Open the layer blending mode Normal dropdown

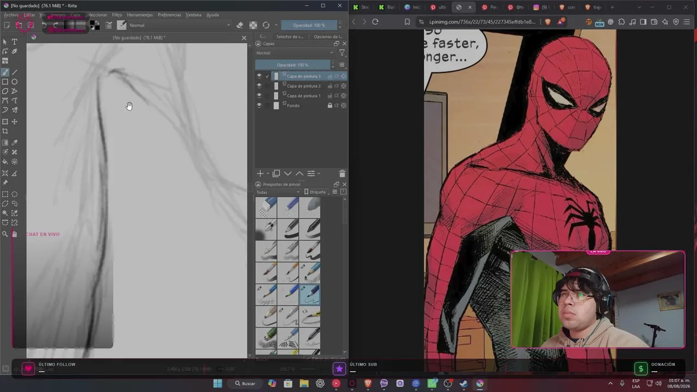point(294,53)
